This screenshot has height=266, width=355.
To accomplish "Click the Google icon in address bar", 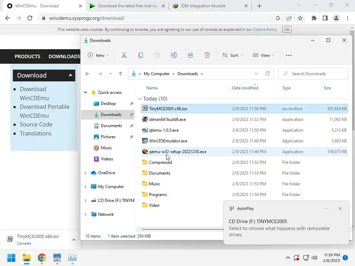I will pos(278,18).
